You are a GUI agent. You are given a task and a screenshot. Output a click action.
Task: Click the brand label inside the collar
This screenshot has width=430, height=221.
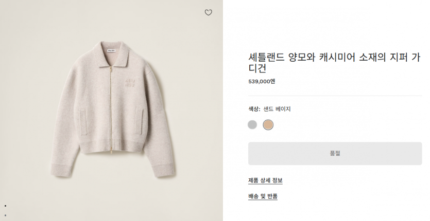click(111, 51)
